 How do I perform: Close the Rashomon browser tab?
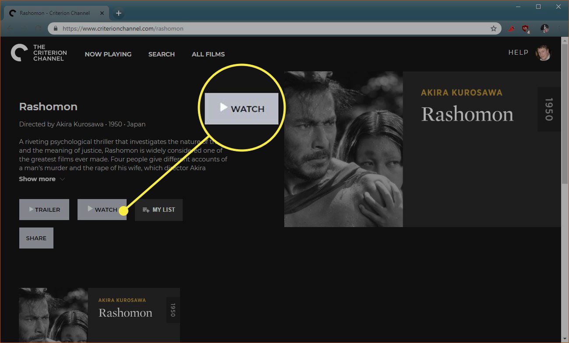(103, 13)
